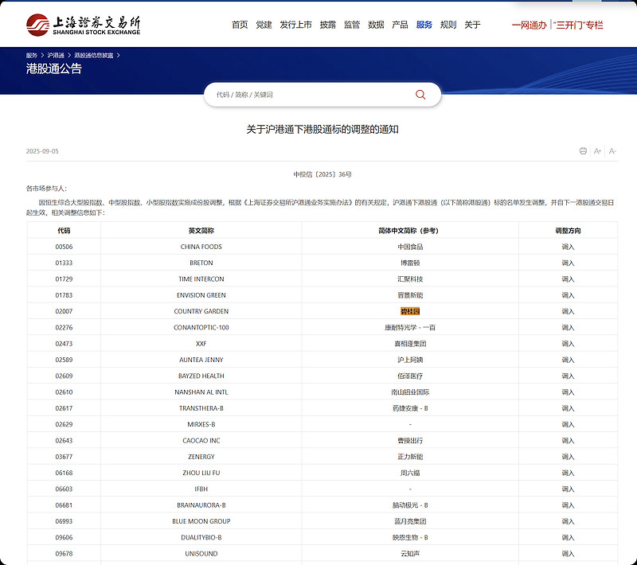Go to 港股通信息披露 in breadcrumb

coord(93,55)
